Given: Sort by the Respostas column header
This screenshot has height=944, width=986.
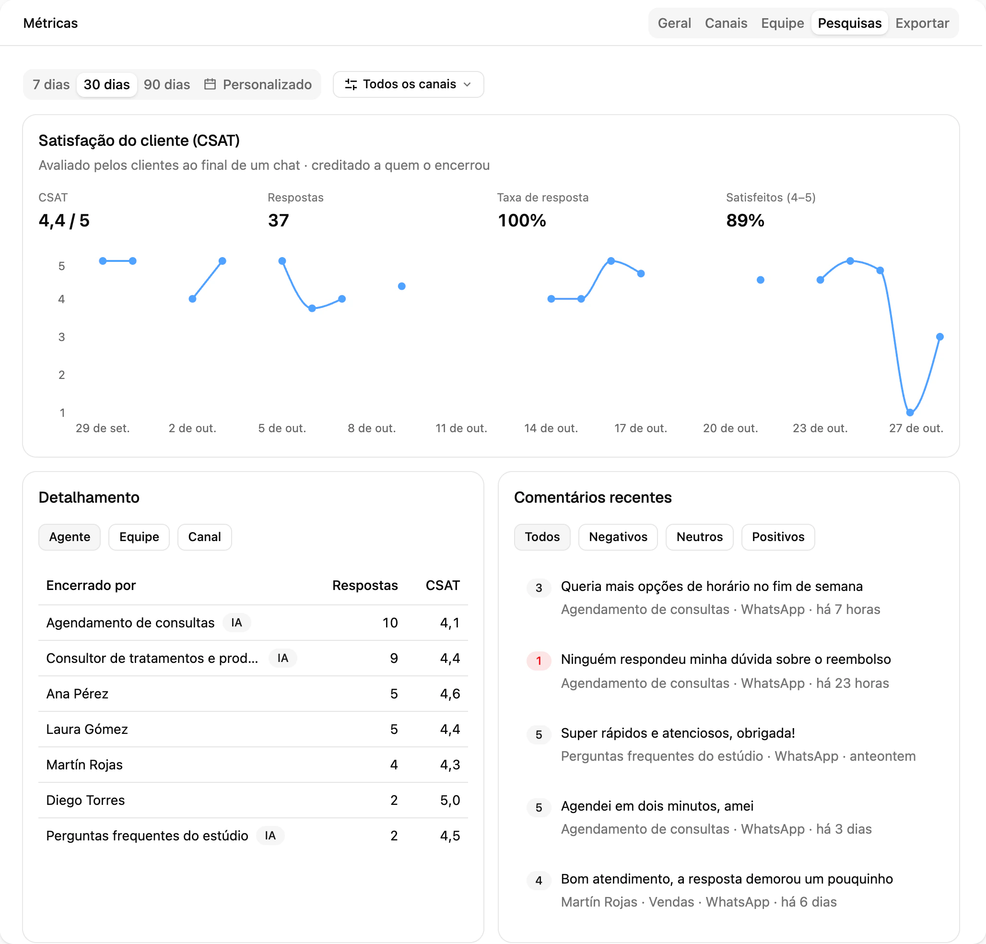Looking at the screenshot, I should point(365,585).
